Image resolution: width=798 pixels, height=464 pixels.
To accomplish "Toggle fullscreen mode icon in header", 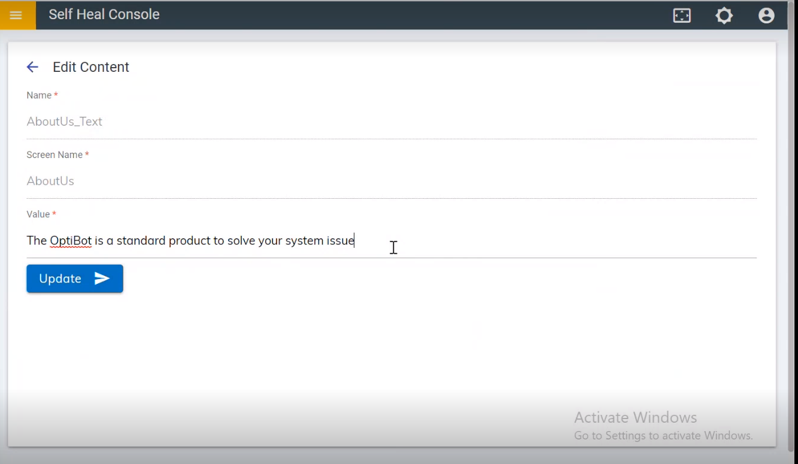I will (x=682, y=16).
